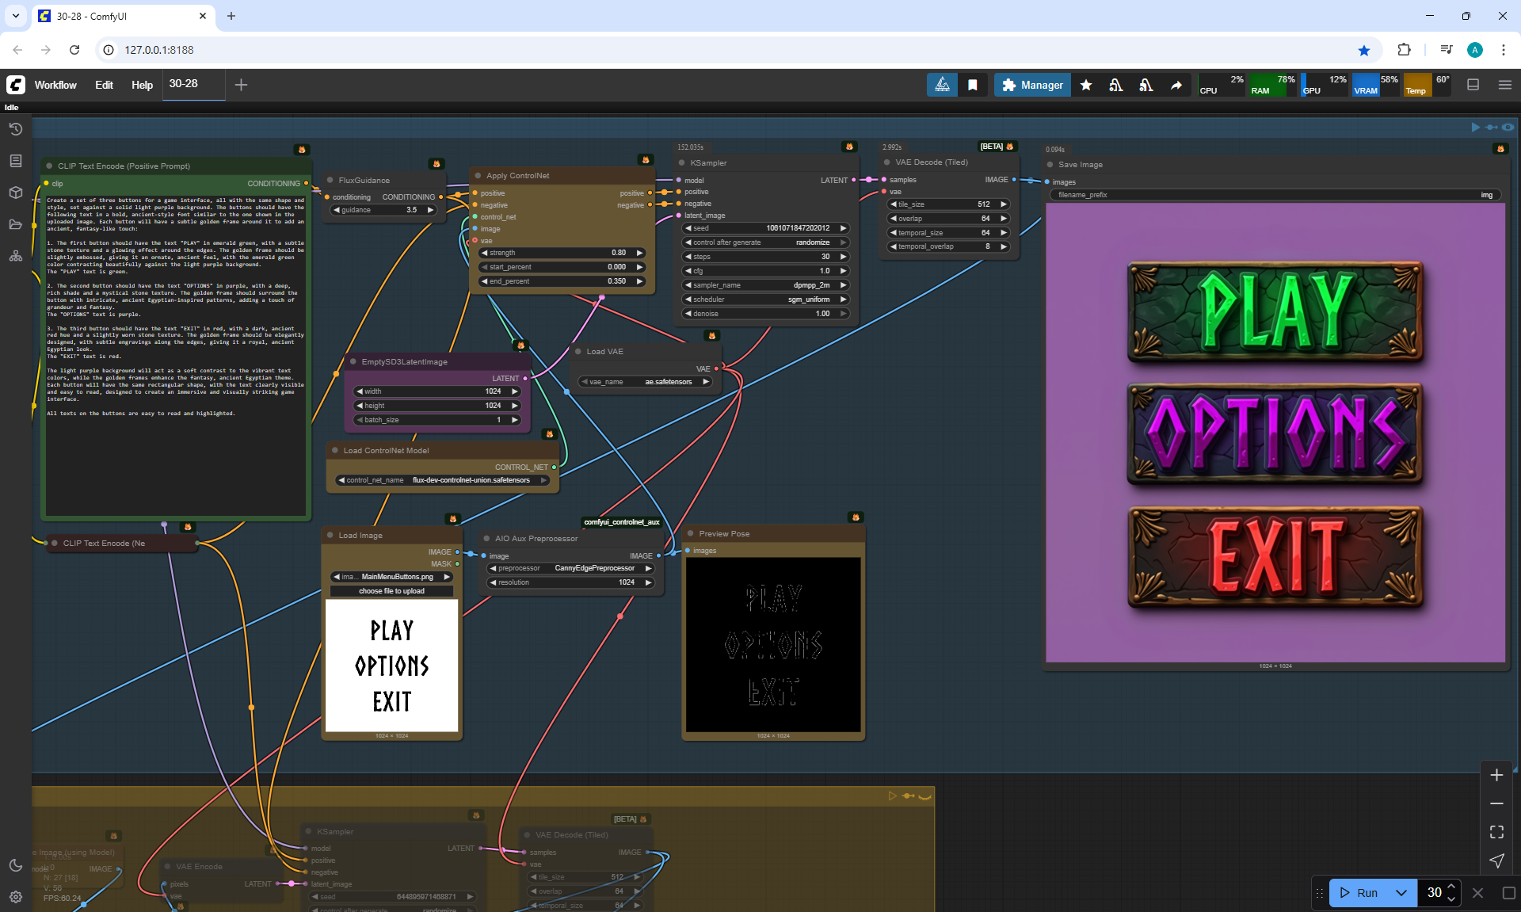Open the Workflow menu
1521x912 pixels.
(55, 85)
